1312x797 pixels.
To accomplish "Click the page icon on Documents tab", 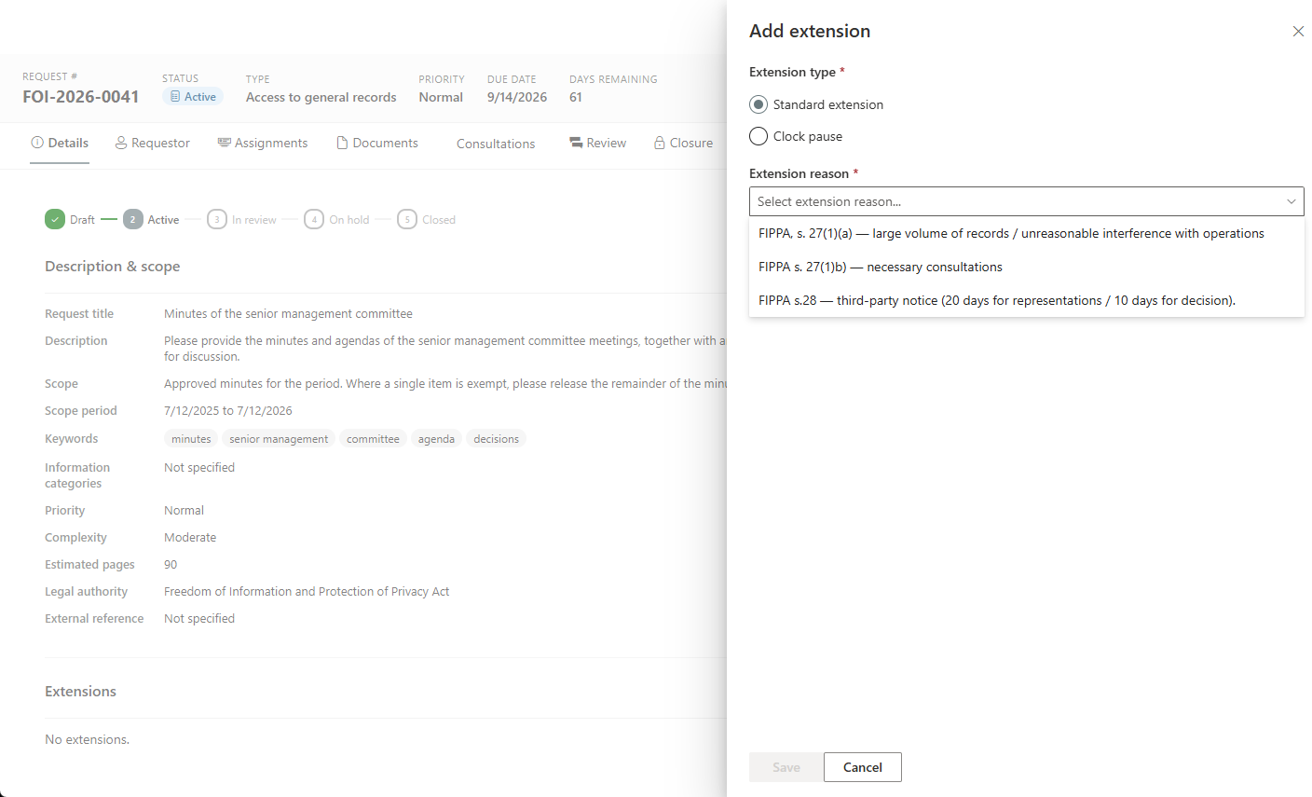I will [342, 143].
